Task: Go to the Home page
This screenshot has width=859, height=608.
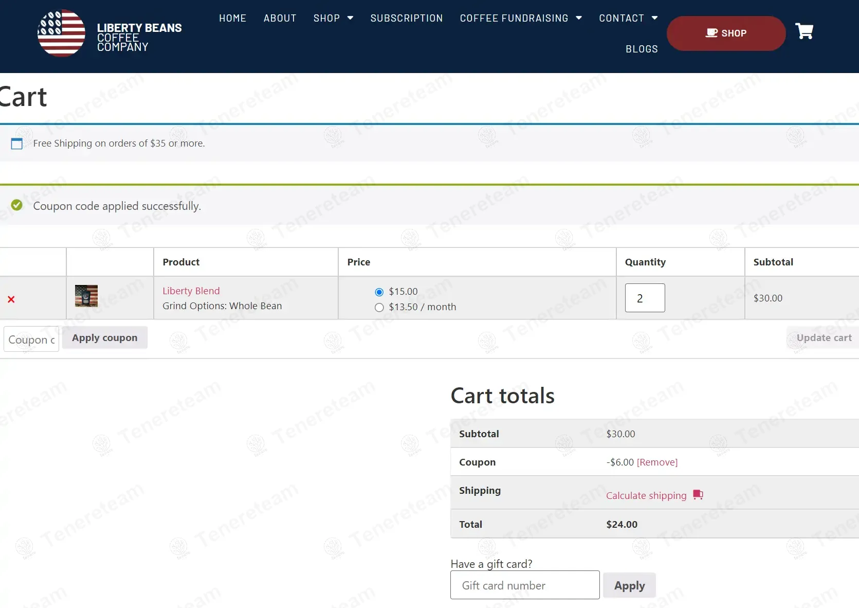Action: click(x=233, y=18)
